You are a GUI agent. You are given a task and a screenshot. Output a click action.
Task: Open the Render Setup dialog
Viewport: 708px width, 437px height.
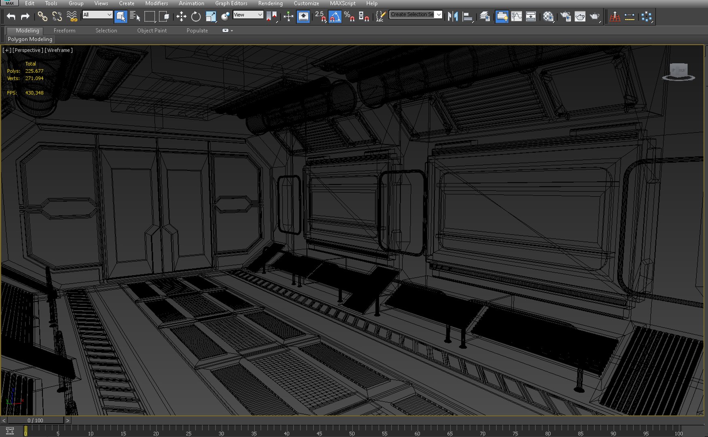[566, 17]
